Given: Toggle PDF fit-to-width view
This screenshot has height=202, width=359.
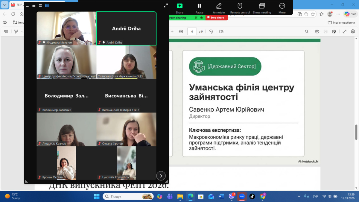Looking at the screenshot, I should [181, 31].
